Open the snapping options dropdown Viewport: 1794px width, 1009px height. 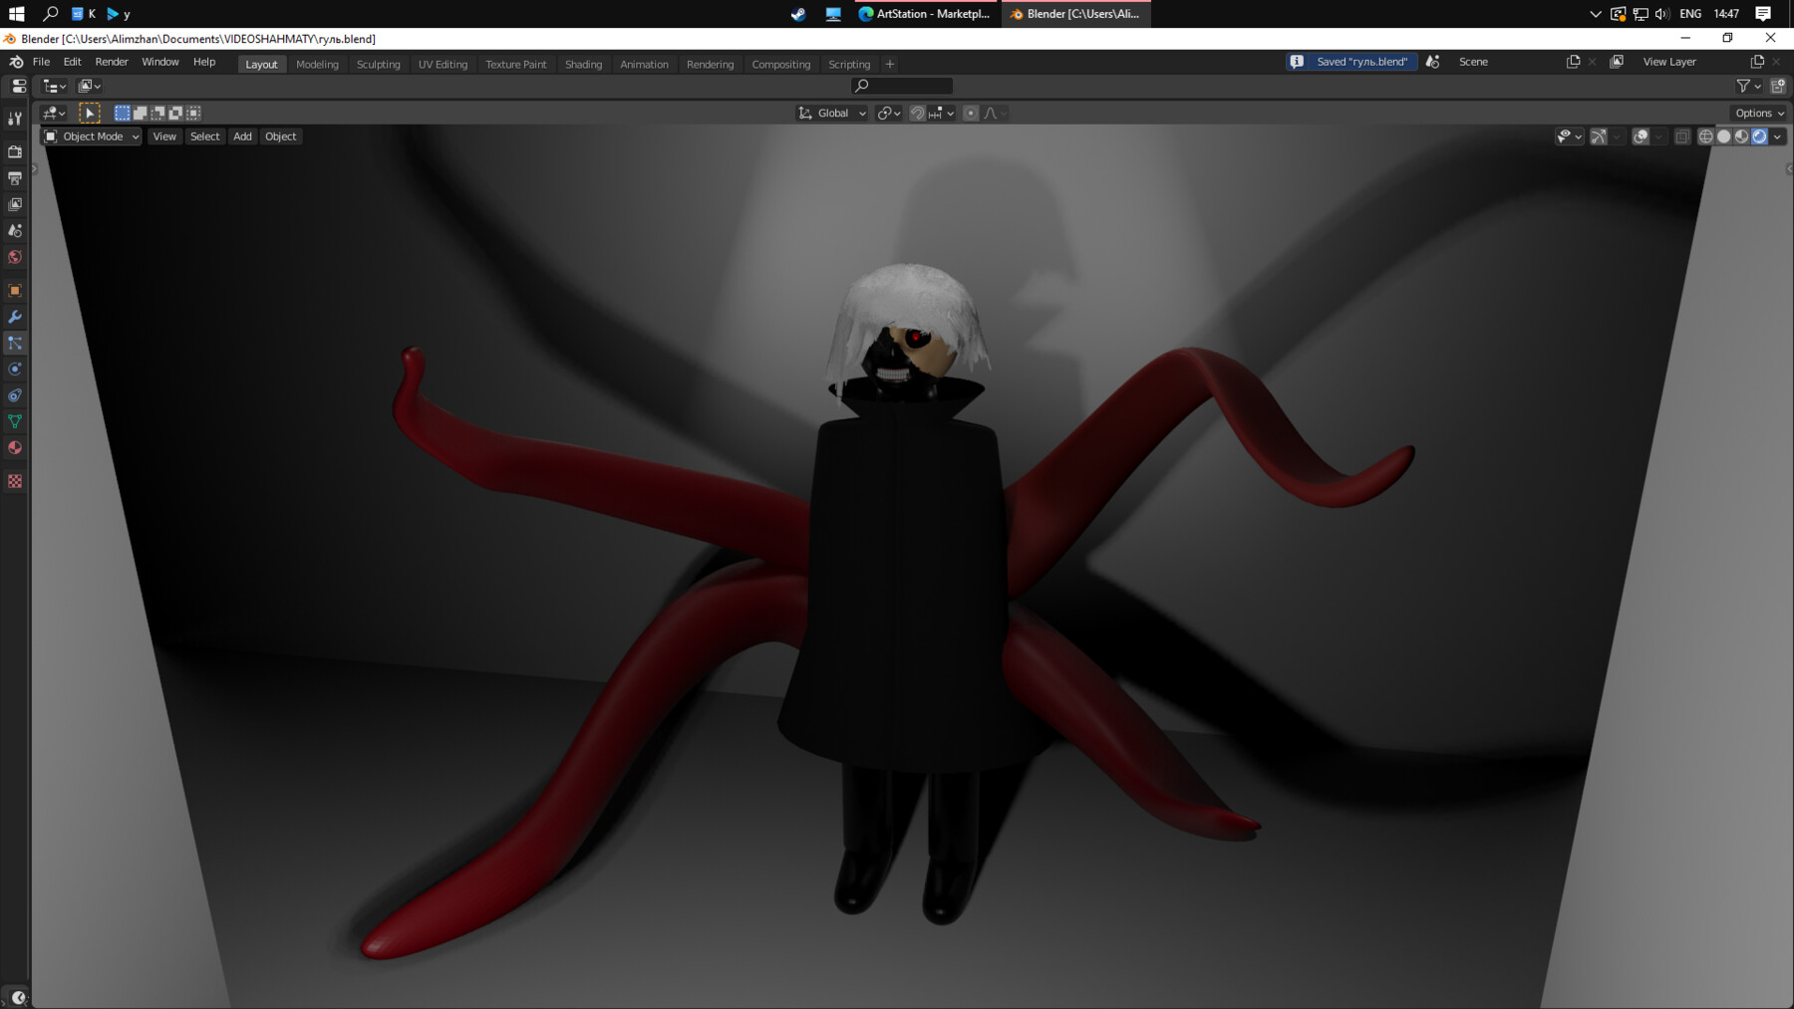tap(942, 113)
